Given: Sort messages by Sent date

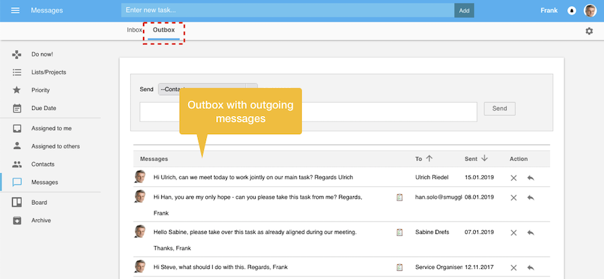Looking at the screenshot, I should point(484,159).
